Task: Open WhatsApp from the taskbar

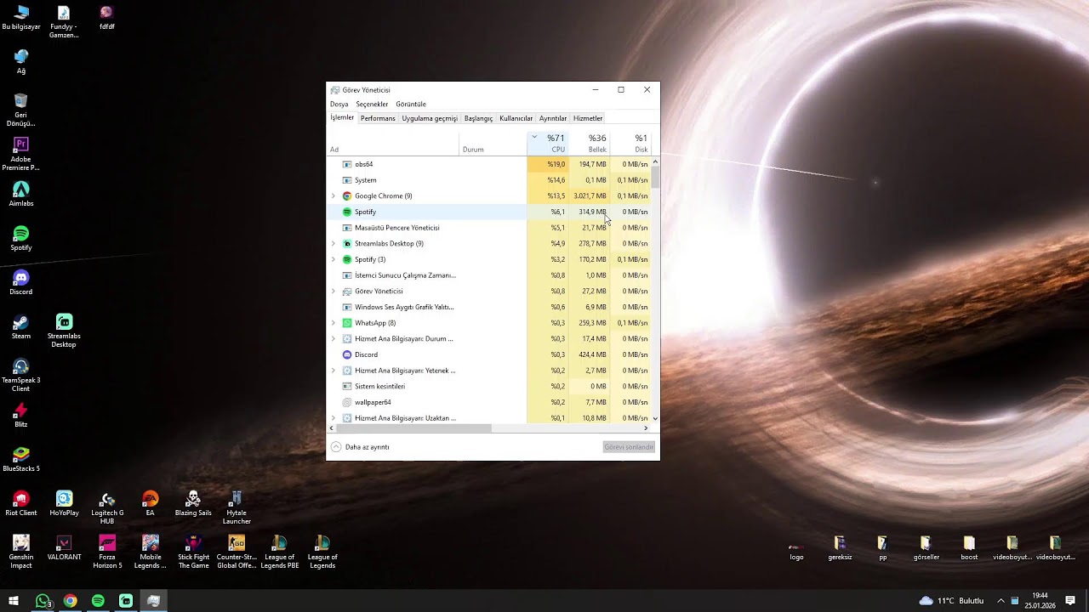Action: tap(43, 601)
